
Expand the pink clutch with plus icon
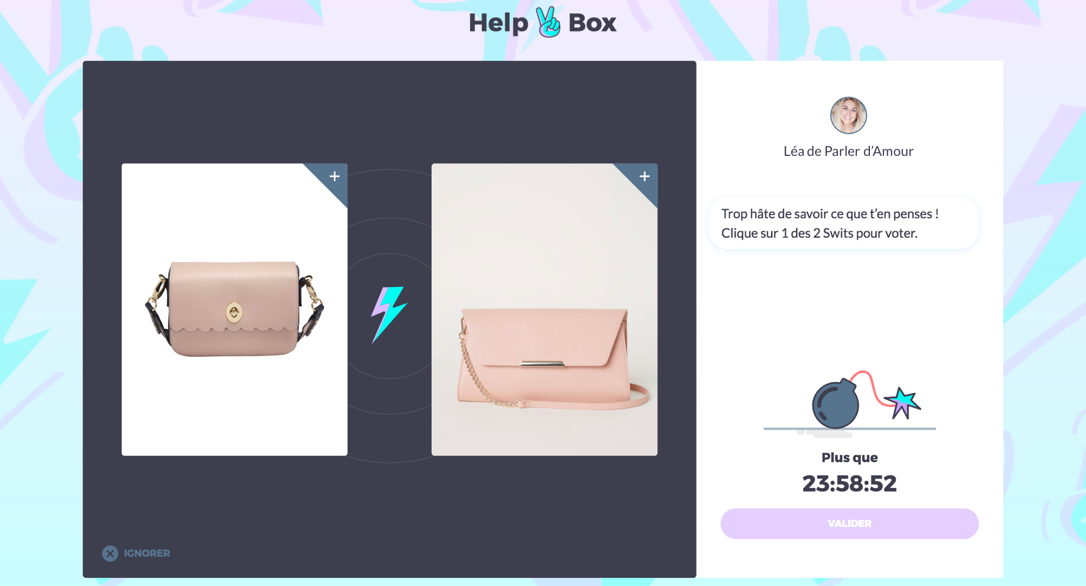(645, 177)
